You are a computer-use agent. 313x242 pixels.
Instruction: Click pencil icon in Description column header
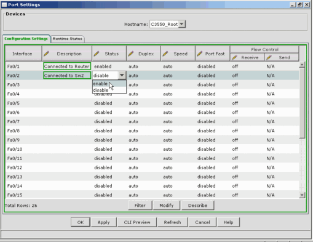(x=46, y=54)
